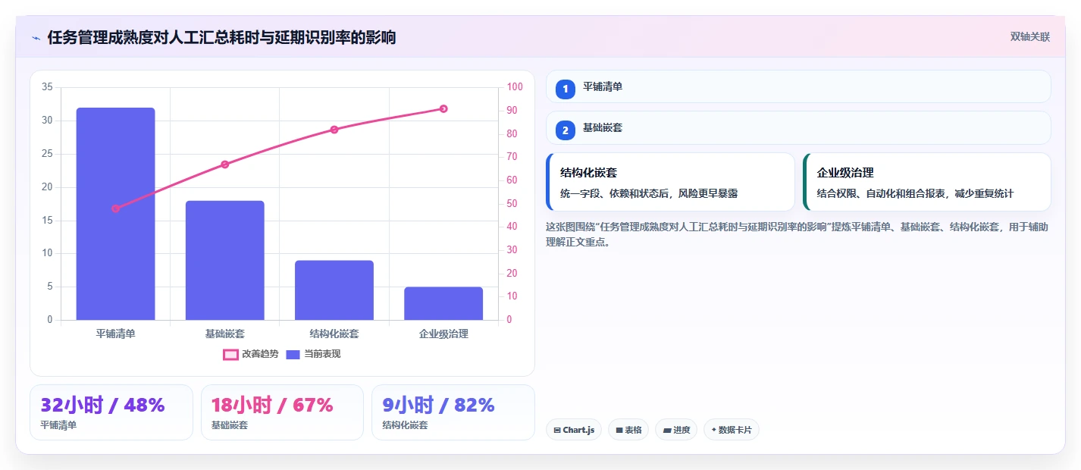Screen dimensions: 1081x470
Task: Click the 平铺清单 x-axis label
Action: (115, 334)
